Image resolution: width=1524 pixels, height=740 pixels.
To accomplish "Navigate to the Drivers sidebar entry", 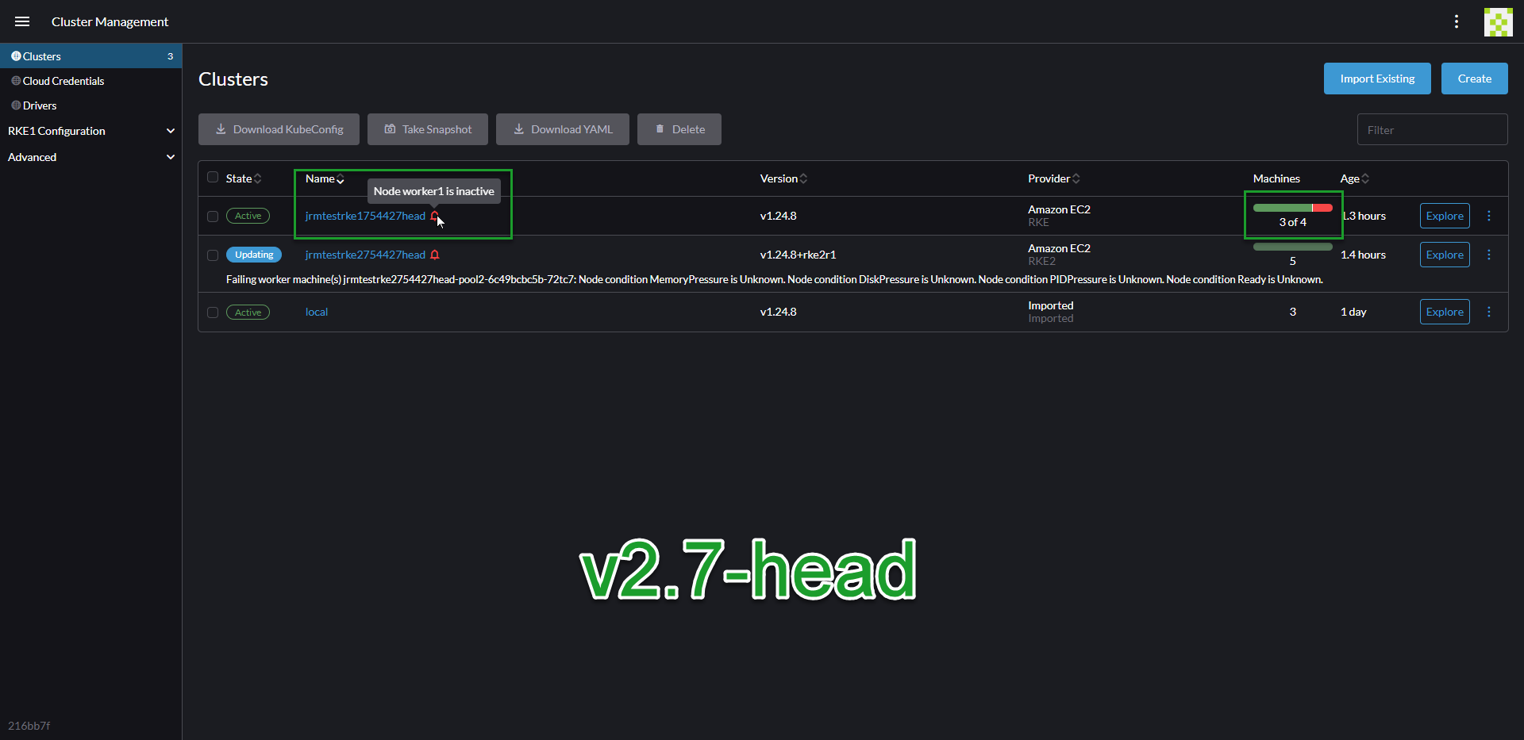I will click(40, 105).
